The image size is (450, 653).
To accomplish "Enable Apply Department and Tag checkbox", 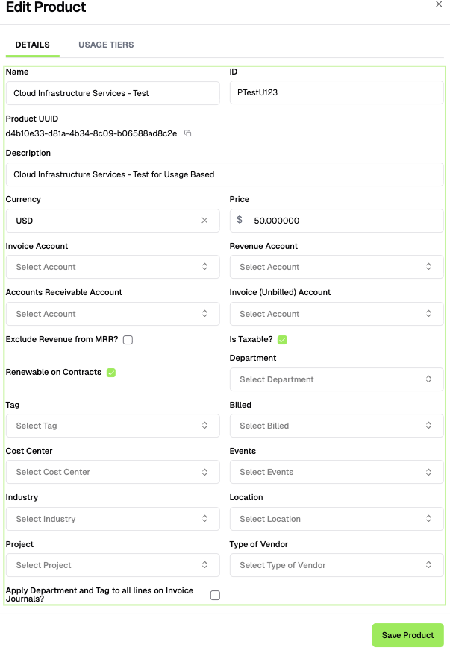I will pyautogui.click(x=215, y=595).
